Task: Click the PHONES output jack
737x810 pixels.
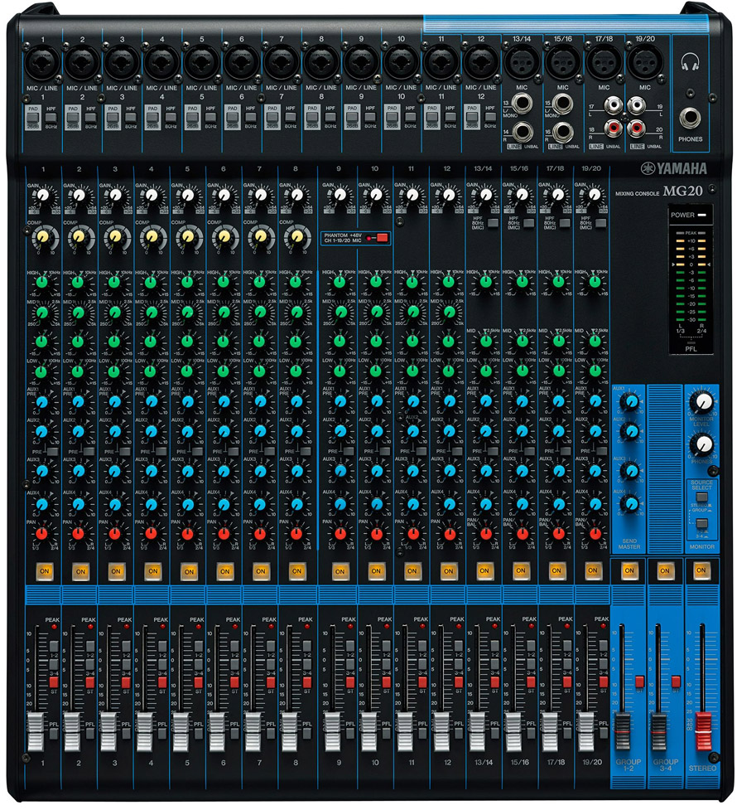Action: click(x=690, y=119)
